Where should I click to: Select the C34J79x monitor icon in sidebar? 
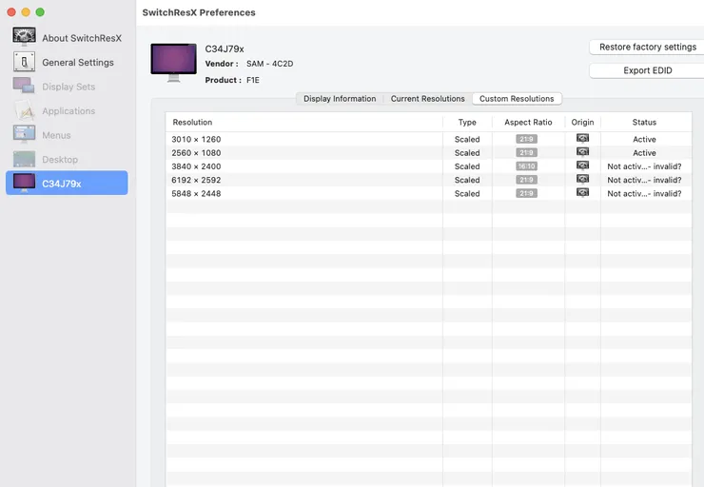pos(24,183)
